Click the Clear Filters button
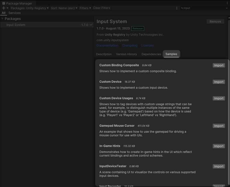 click(102, 8)
